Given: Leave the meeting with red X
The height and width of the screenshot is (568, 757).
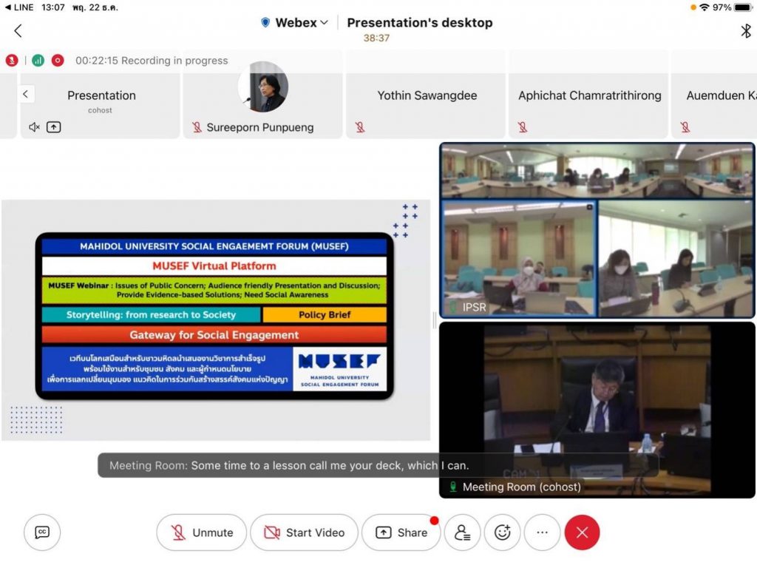Looking at the screenshot, I should pyautogui.click(x=583, y=532).
